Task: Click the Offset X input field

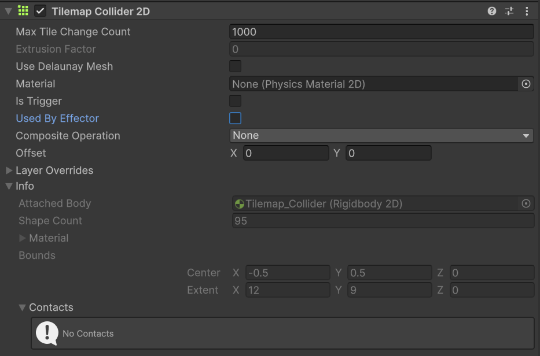Action: click(285, 153)
